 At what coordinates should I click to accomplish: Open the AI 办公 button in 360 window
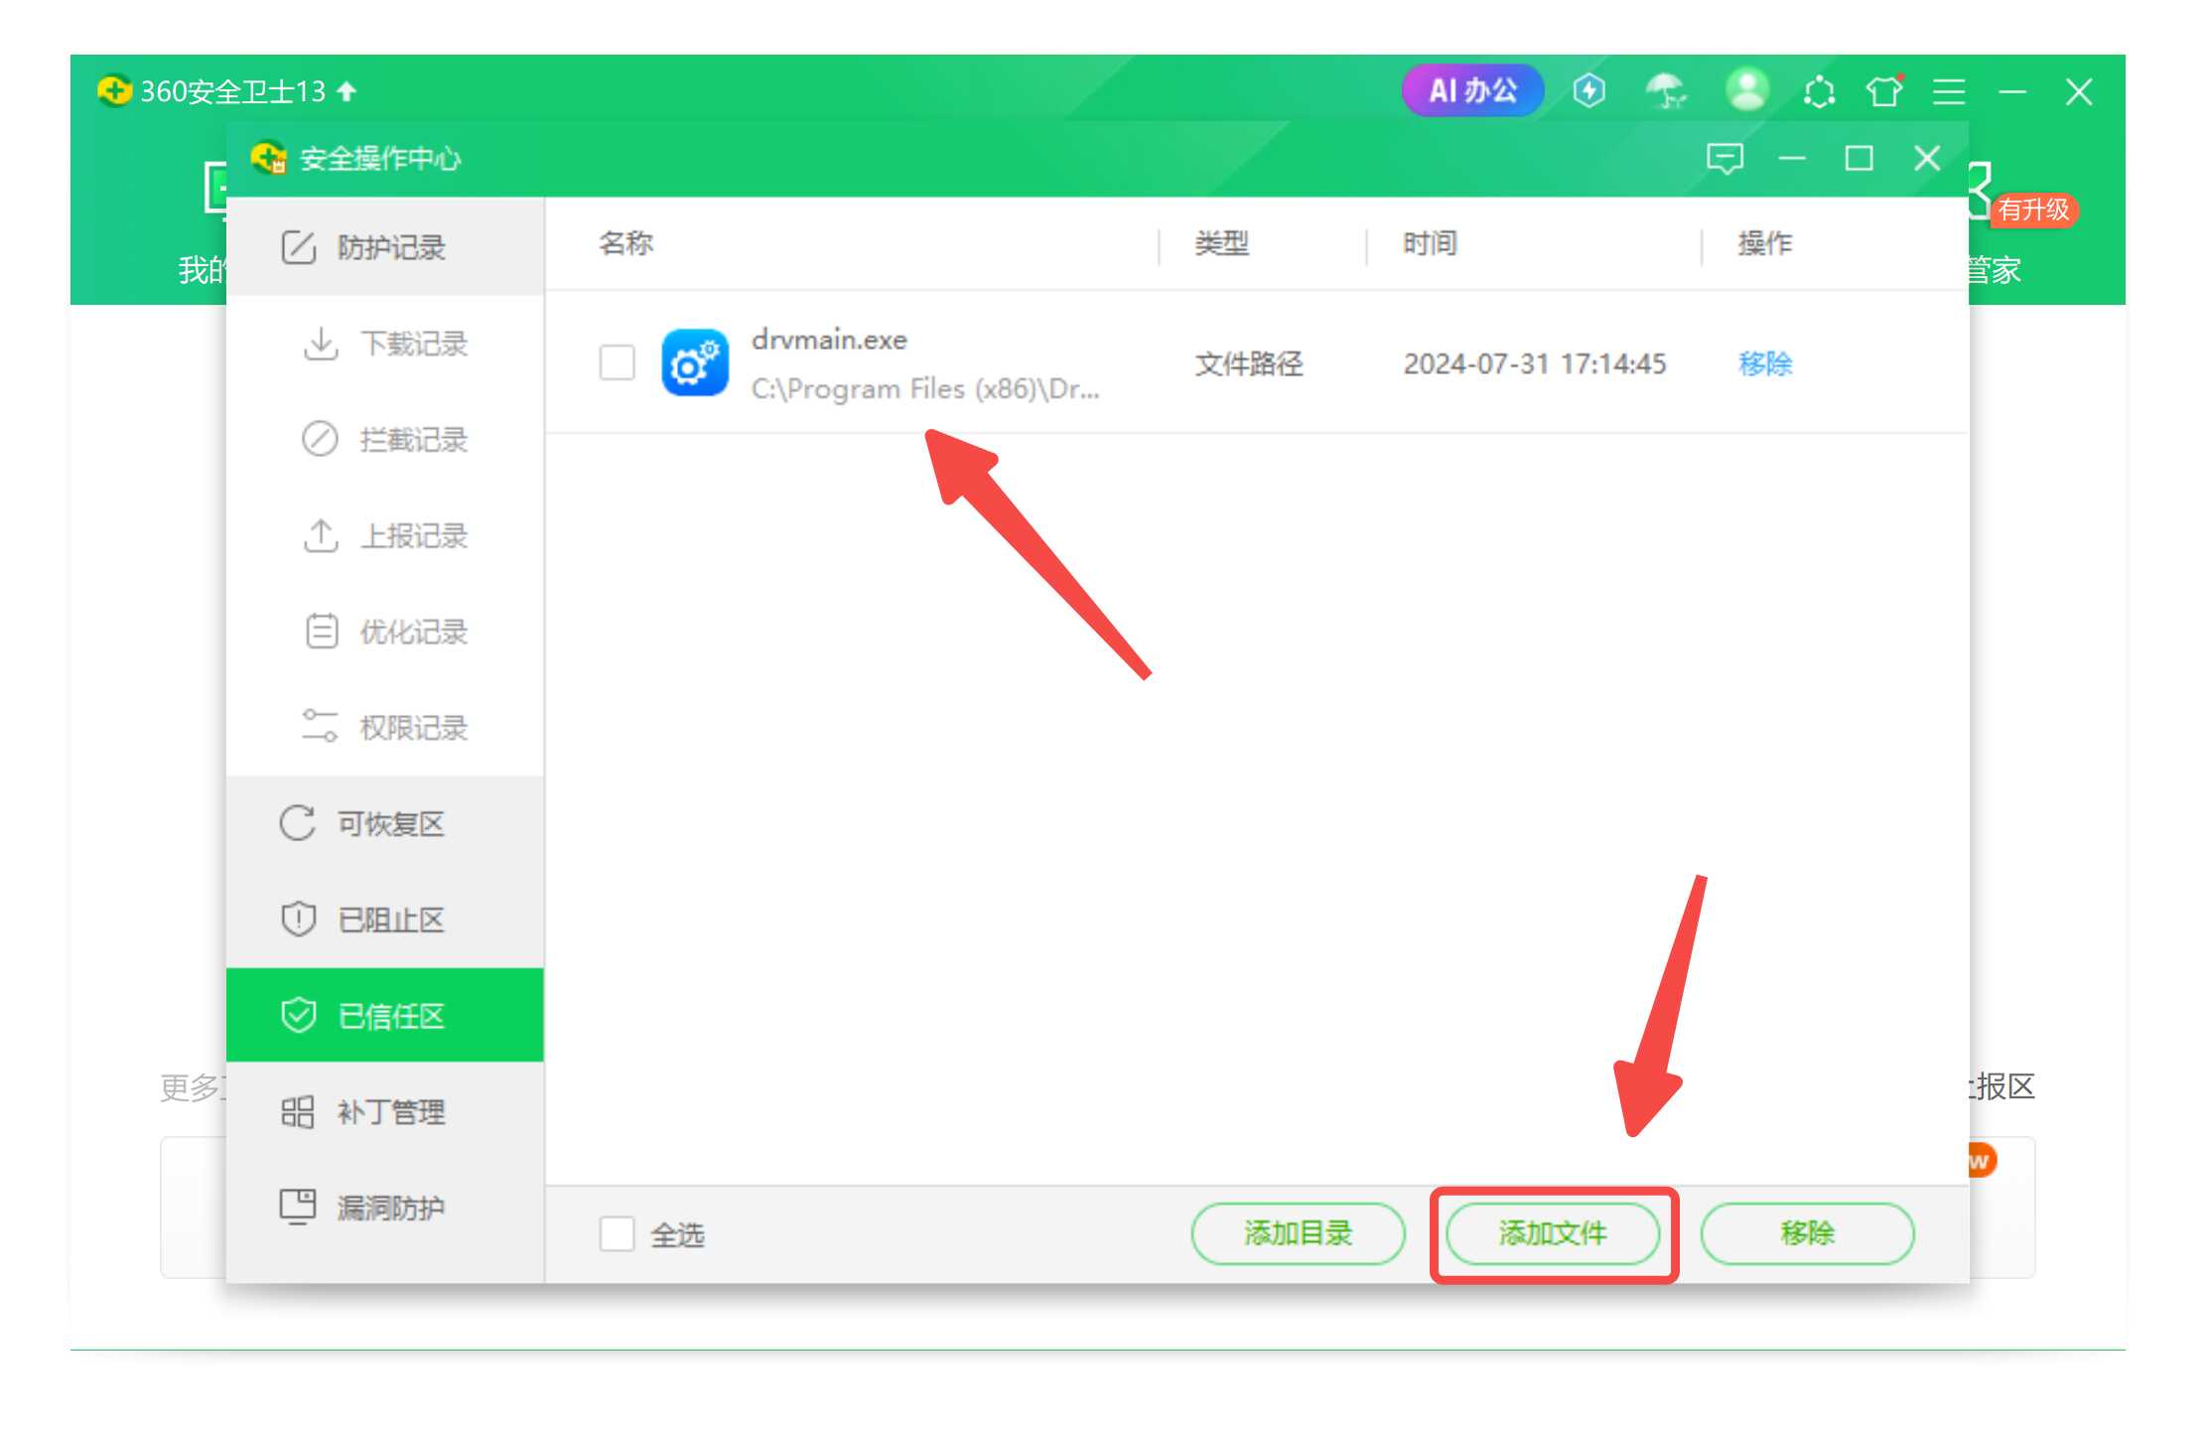point(1472,91)
